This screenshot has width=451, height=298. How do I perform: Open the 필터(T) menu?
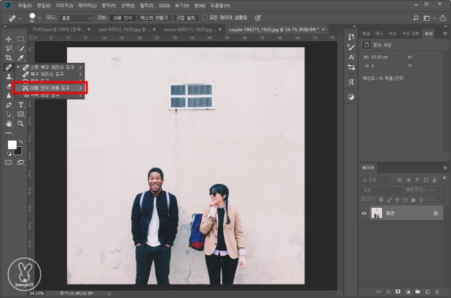click(x=145, y=5)
